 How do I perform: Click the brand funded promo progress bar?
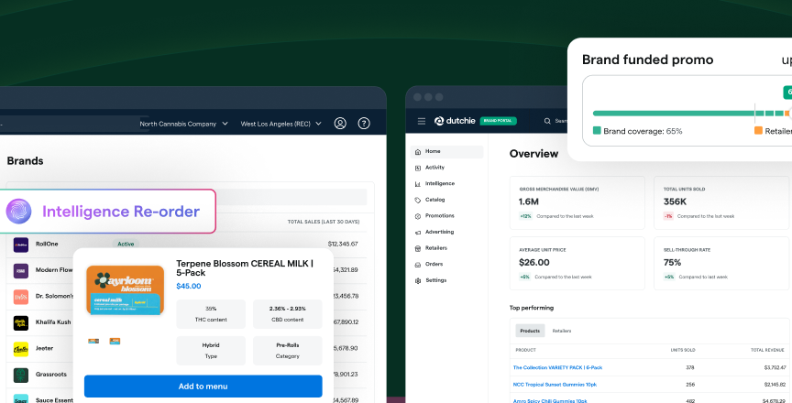coord(692,114)
